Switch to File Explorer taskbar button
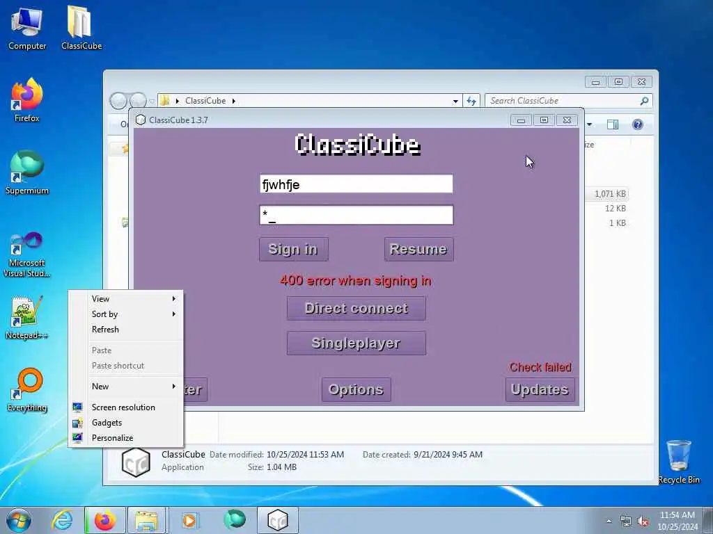 pos(146,520)
